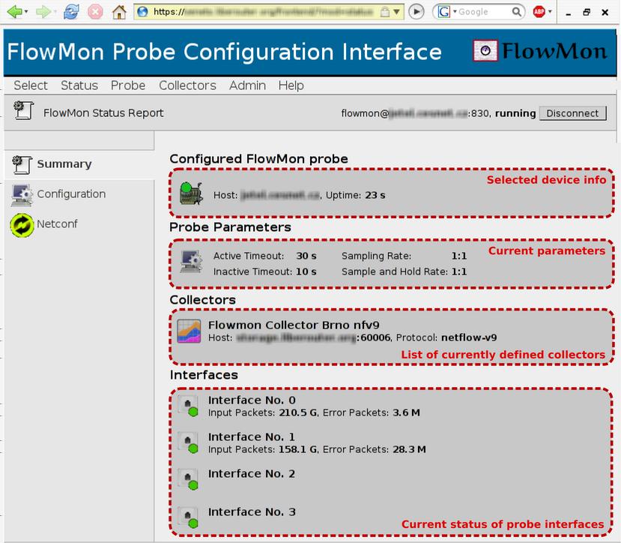Open Configuration in the sidebar

tap(71, 194)
